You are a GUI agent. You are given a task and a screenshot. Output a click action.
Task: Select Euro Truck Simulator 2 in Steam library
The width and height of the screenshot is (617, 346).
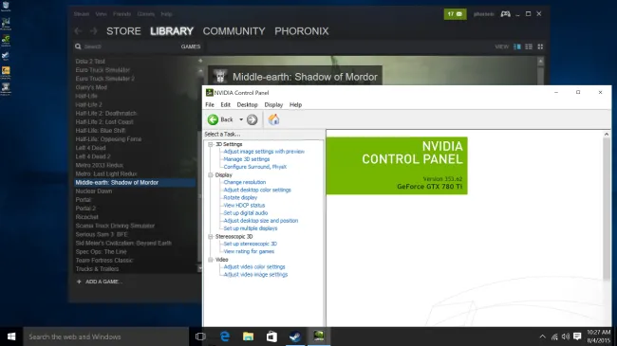coord(104,79)
